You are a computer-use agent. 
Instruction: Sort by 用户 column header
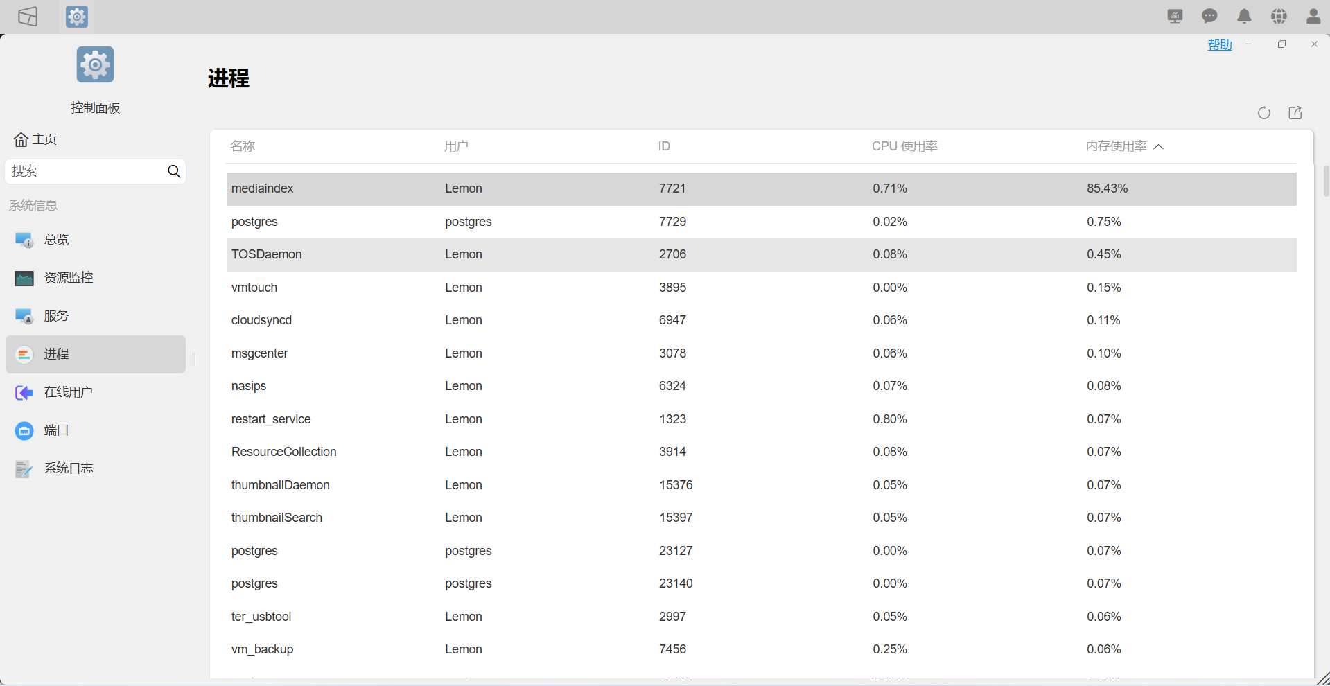(x=456, y=146)
